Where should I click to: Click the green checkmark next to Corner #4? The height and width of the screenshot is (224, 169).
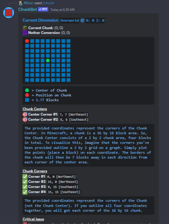point(25,192)
